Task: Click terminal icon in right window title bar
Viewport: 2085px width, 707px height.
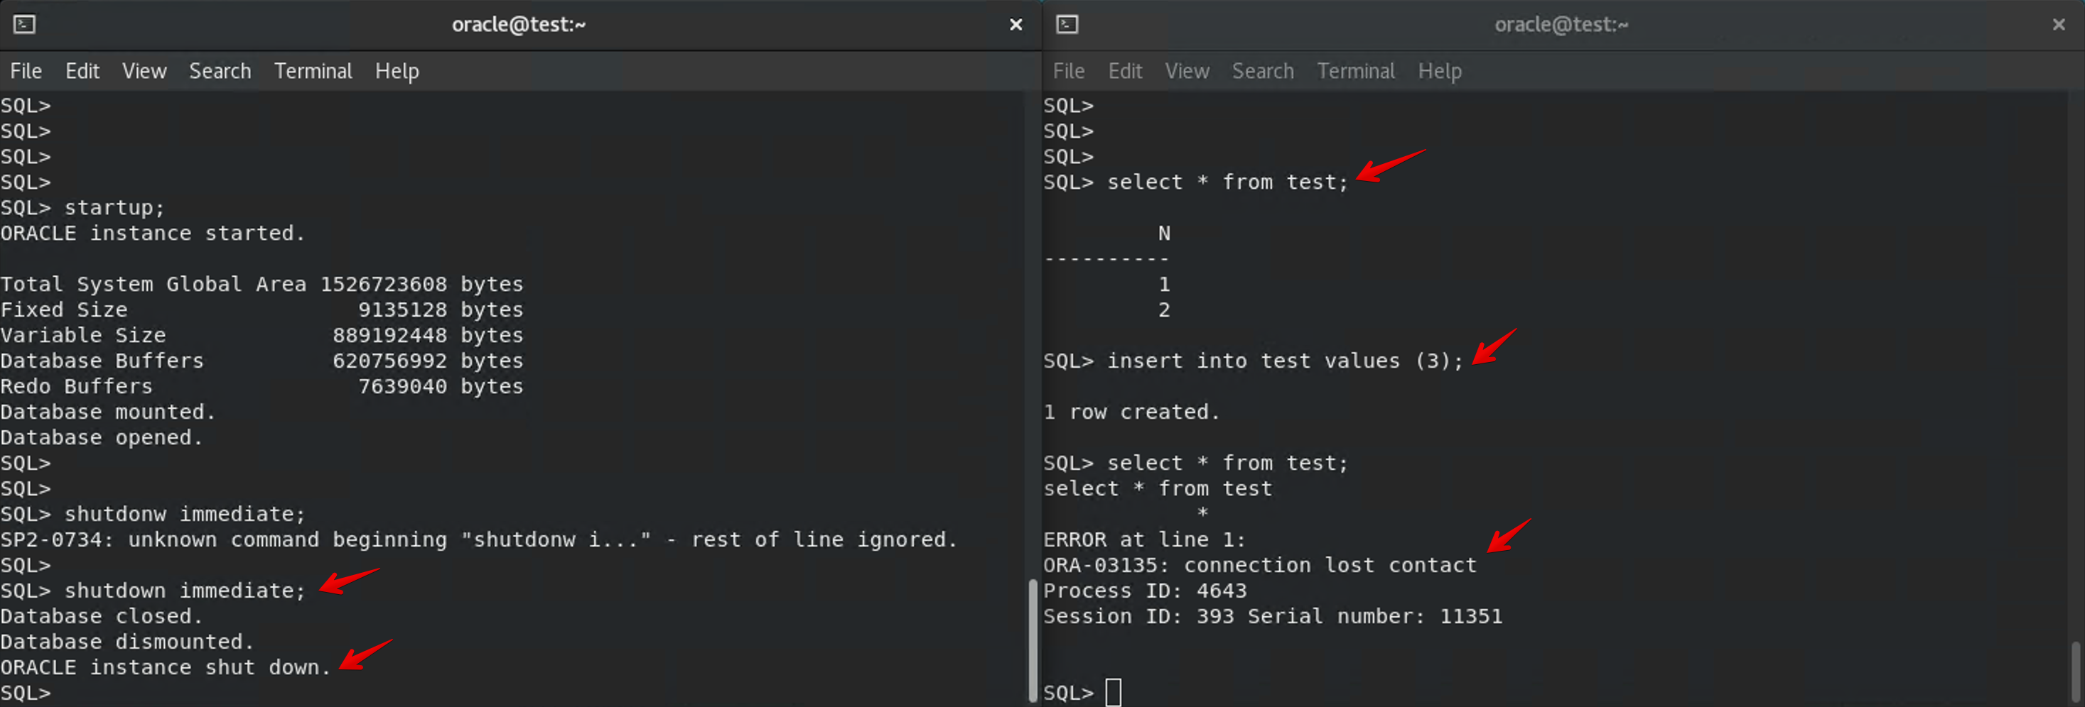Action: pyautogui.click(x=1067, y=24)
